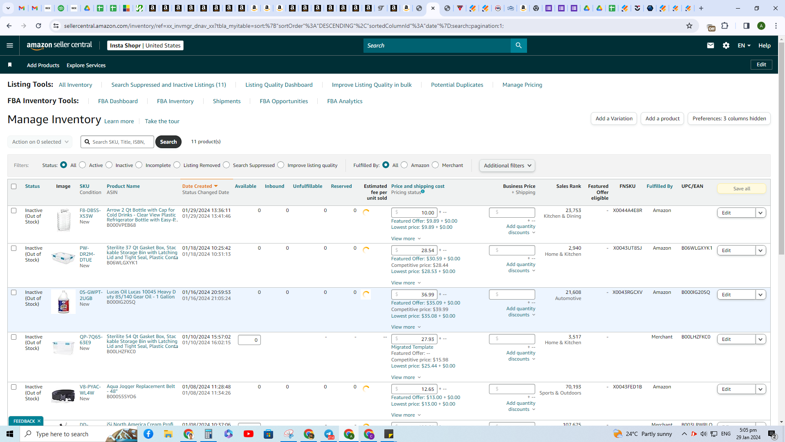The image size is (785, 442).
Task: Open Listing Quality Dashboard
Action: (x=279, y=85)
